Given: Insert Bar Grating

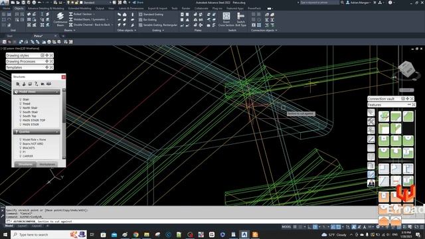Looking at the screenshot, I should click(147, 20).
